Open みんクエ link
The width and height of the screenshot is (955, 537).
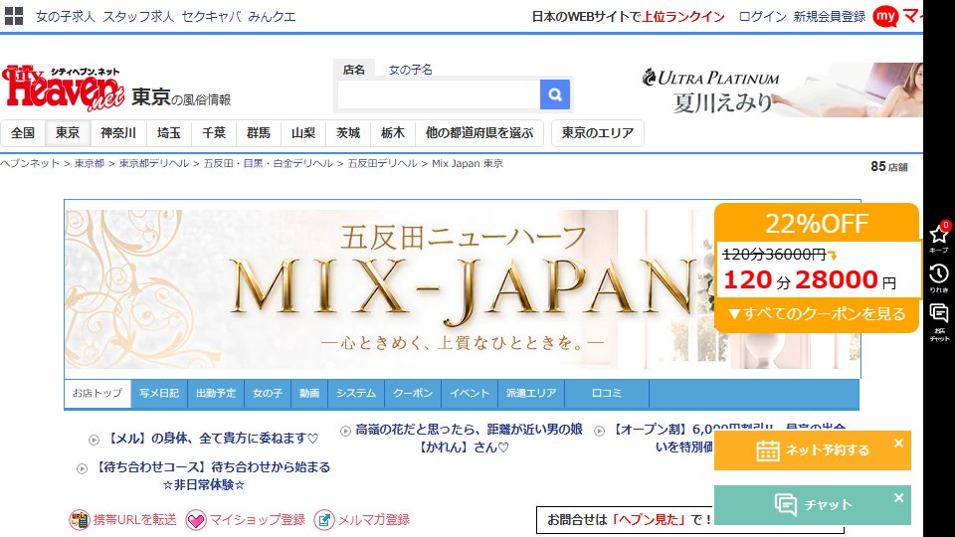(272, 17)
